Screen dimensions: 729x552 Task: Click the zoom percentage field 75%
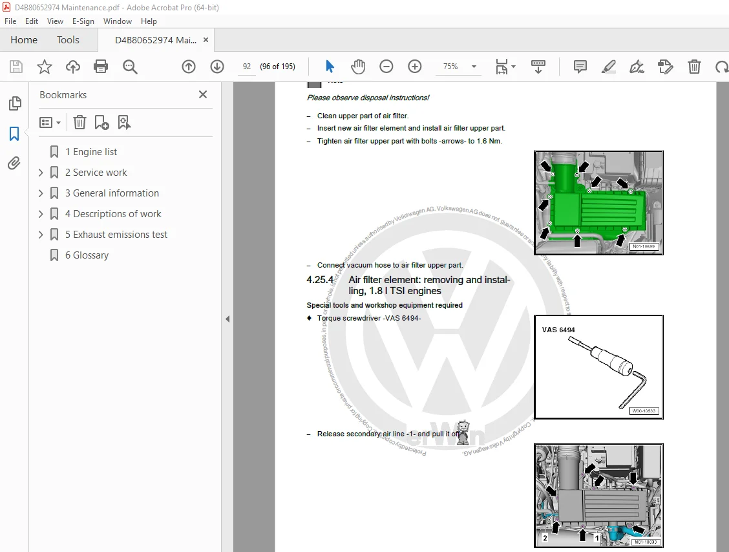[x=450, y=67]
